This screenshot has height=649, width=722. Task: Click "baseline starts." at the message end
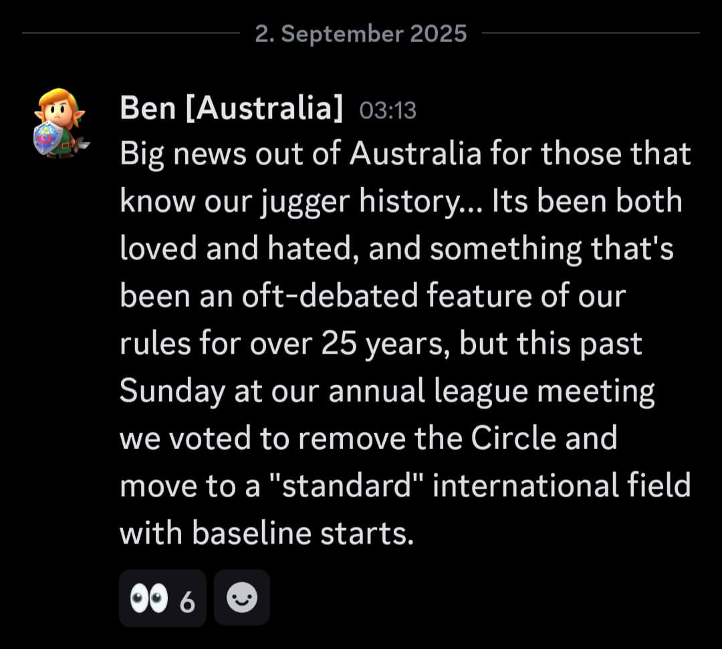(x=300, y=533)
